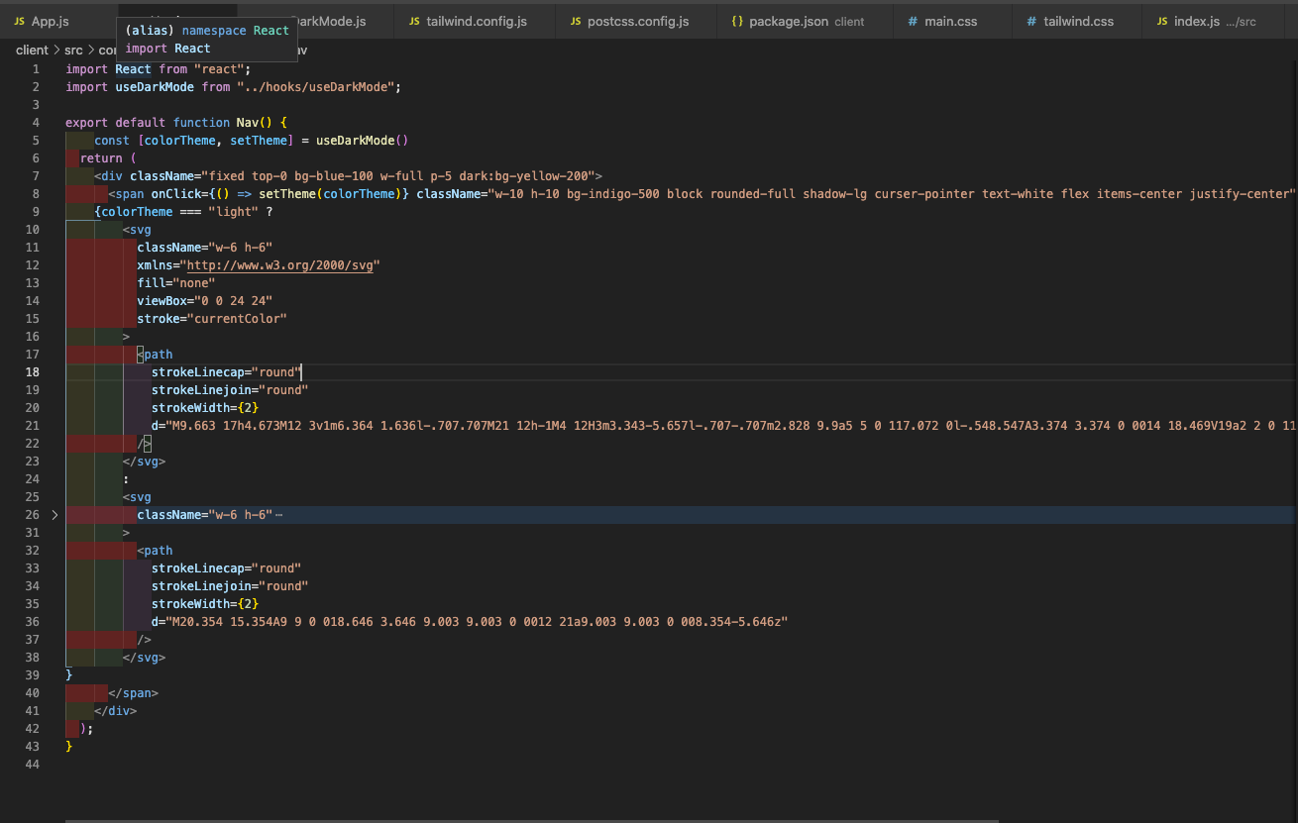Switch to the main.css tab label
The height and width of the screenshot is (823, 1298).
(x=952, y=21)
